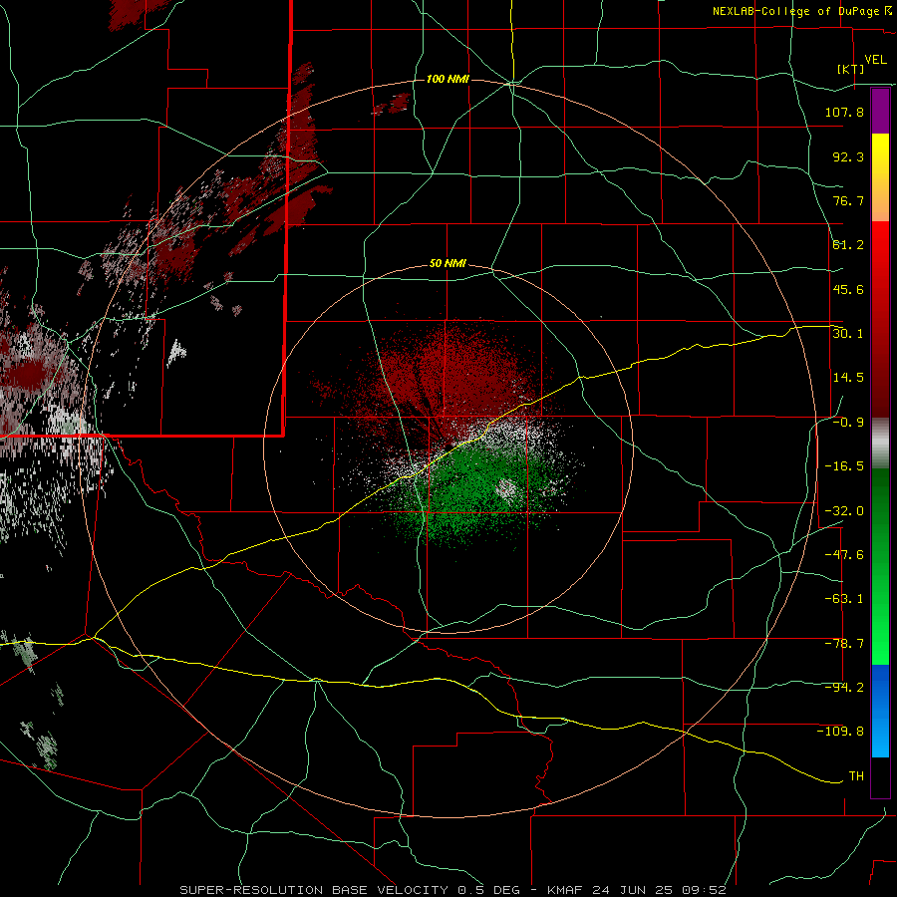The height and width of the screenshot is (897, 897).
Task: Click the TH threshold label
Action: click(x=856, y=776)
